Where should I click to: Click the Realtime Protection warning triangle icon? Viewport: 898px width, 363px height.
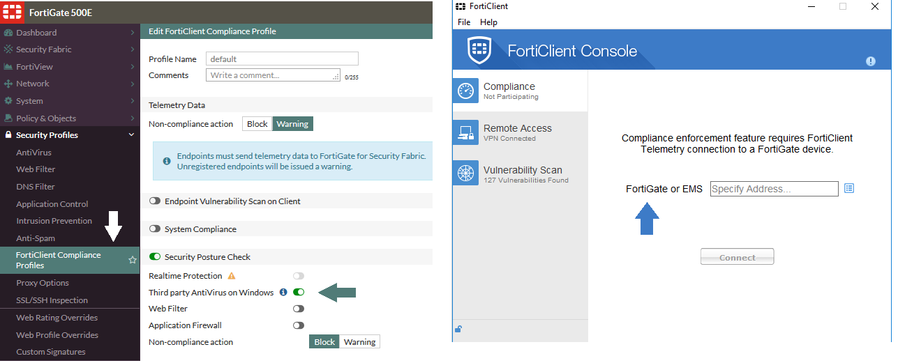232,276
